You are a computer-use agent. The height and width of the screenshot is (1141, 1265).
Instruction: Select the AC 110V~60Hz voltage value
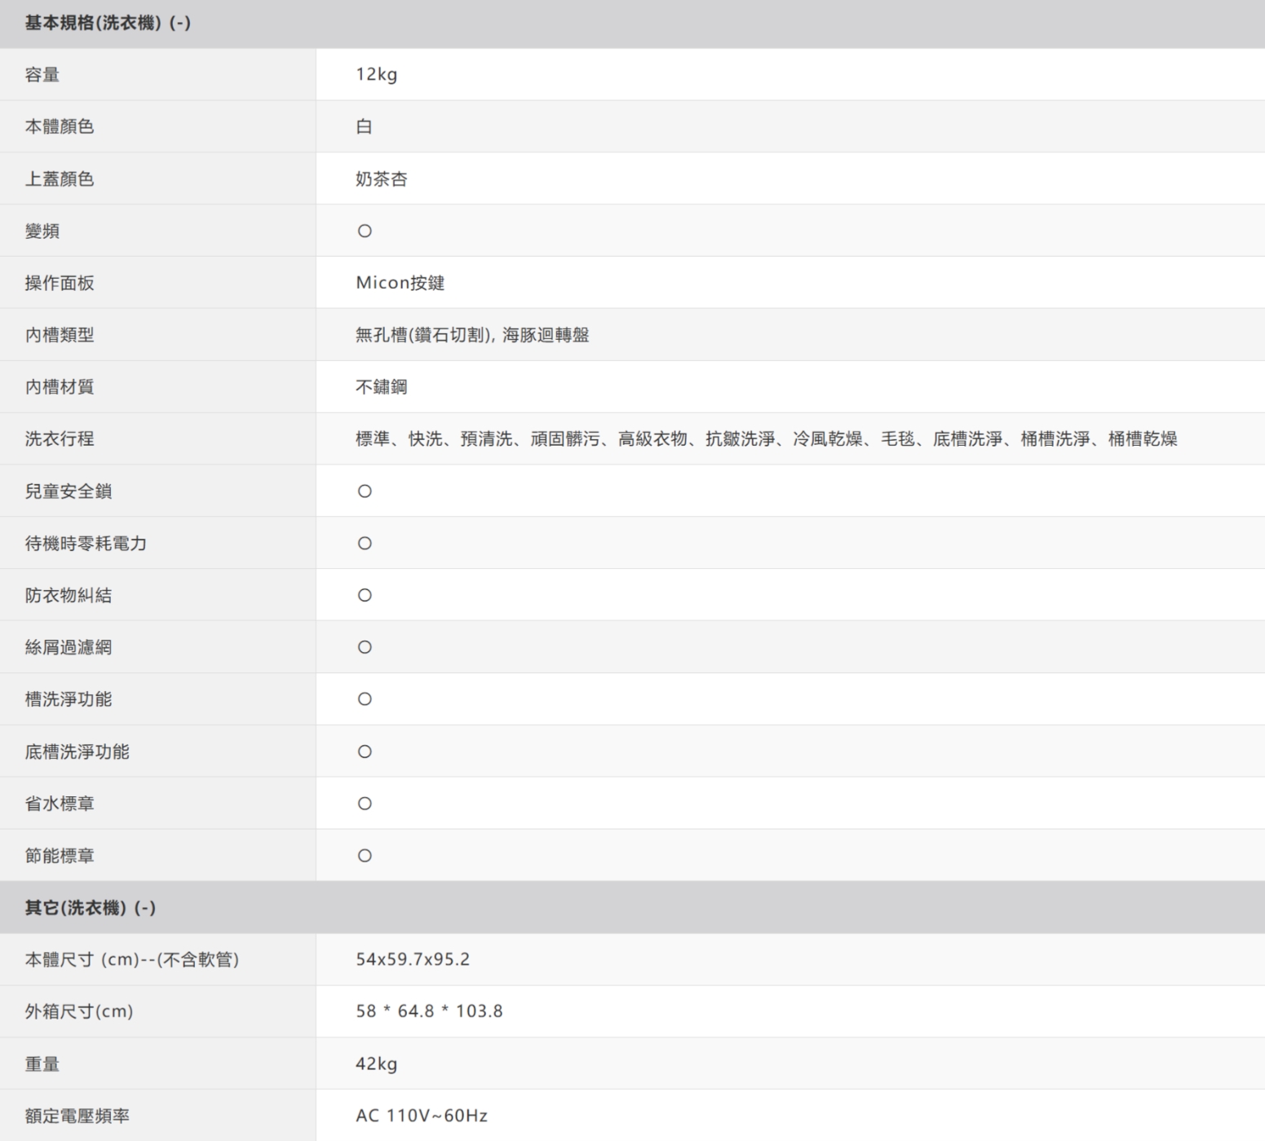click(x=421, y=1115)
